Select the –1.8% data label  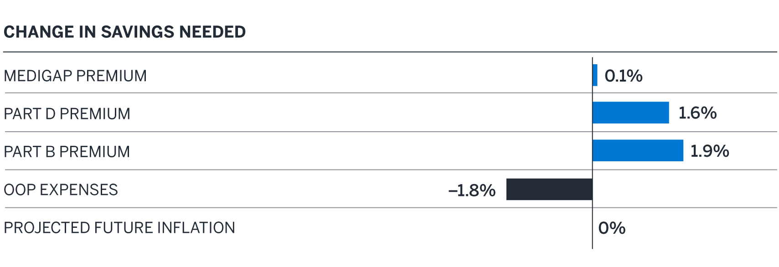(472, 190)
